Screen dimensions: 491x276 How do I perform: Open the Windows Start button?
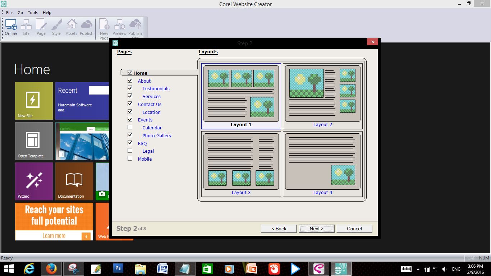tap(9, 269)
